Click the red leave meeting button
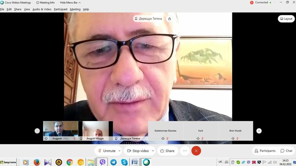 (196, 151)
